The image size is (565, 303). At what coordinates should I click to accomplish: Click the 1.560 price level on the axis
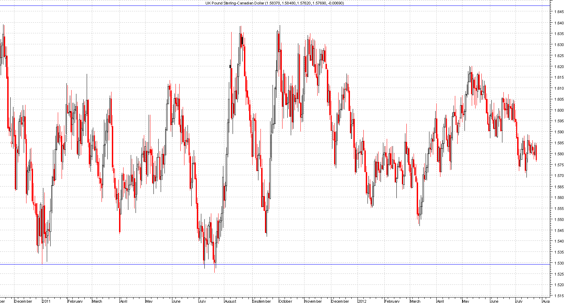559,198
